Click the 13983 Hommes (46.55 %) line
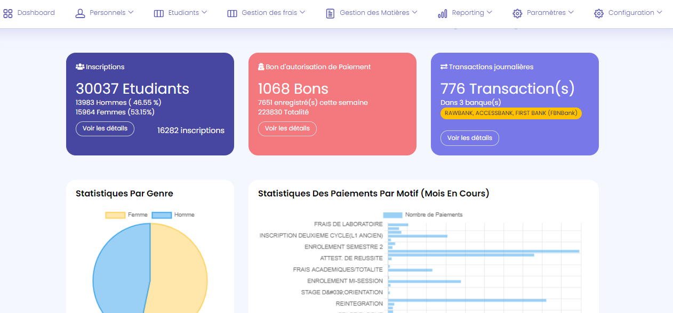The image size is (673, 313). (x=118, y=102)
